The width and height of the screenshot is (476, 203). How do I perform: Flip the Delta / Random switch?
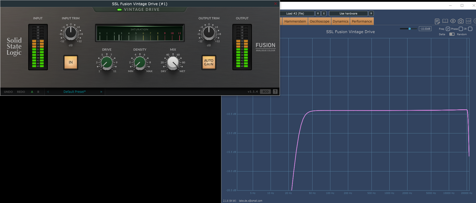pos(452,34)
